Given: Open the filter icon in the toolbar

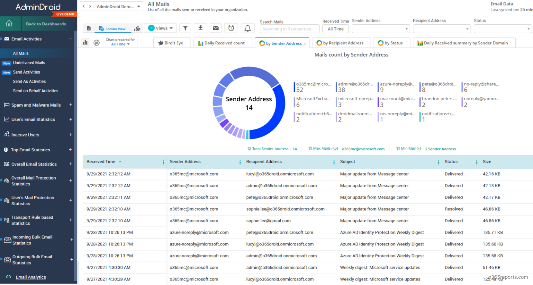Looking at the screenshot, I should pyautogui.click(x=185, y=28).
